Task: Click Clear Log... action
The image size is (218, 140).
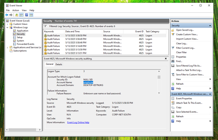Action: [181, 44]
